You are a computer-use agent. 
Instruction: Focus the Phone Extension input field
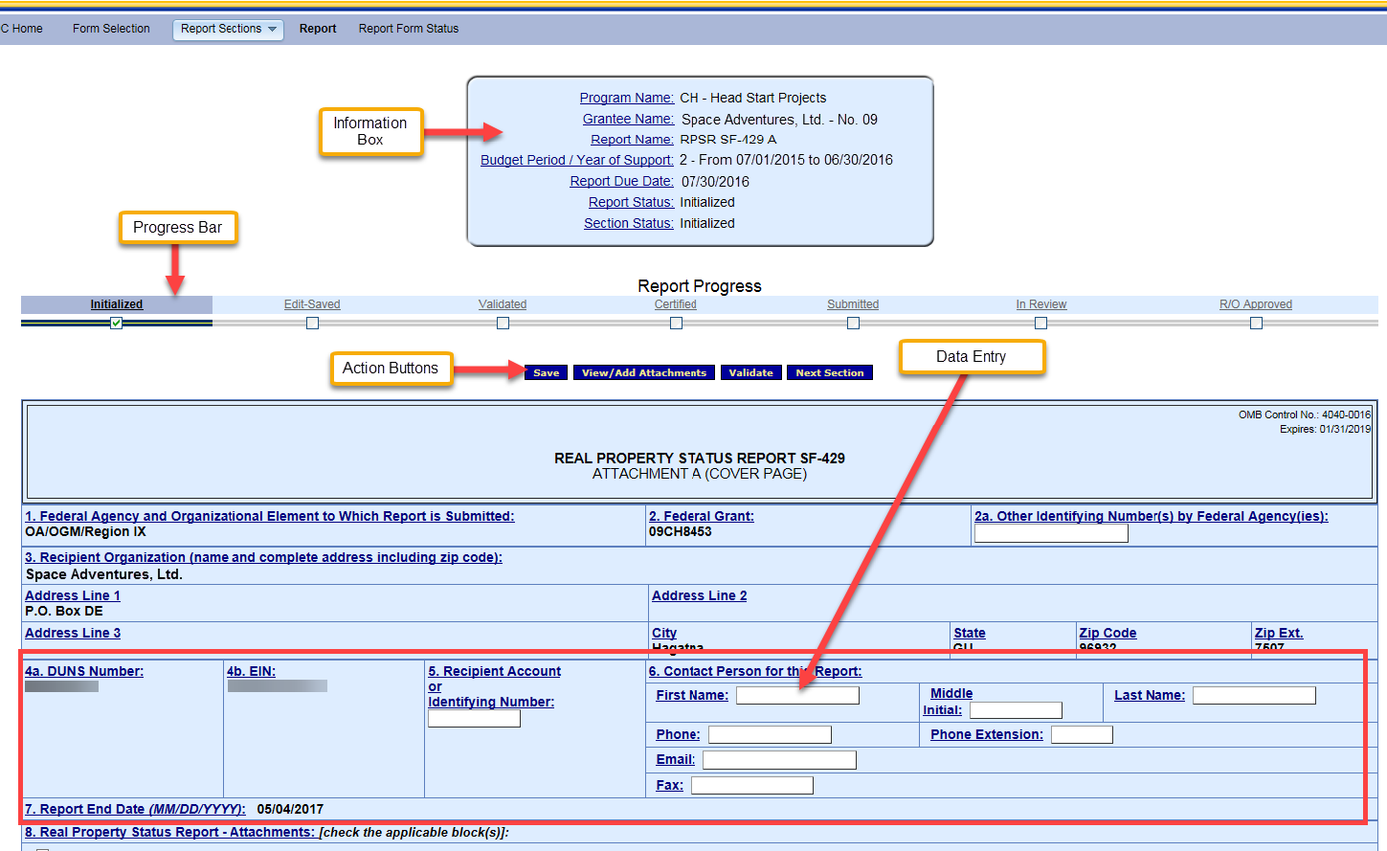click(x=1082, y=735)
